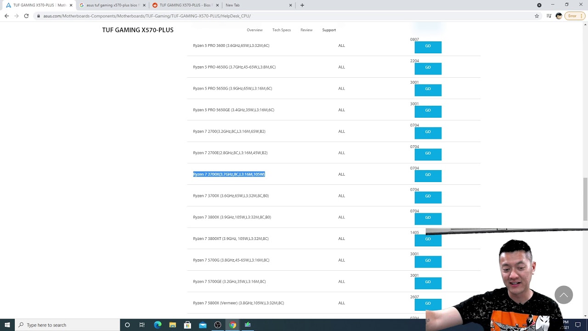
Task: Open the tab search dropdown arrow
Action: (539, 5)
